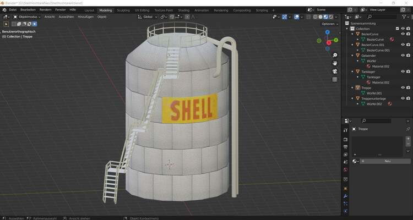413x220 pixels.
Task: Click the pan view hand icon
Action: coord(335,63)
